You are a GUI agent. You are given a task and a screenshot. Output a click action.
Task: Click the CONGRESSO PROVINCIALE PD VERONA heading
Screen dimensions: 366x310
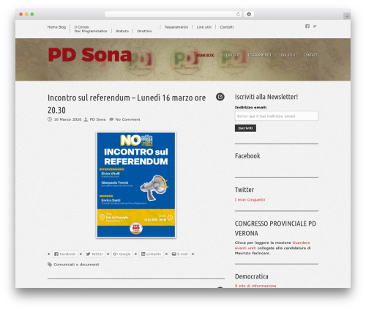pyautogui.click(x=275, y=229)
